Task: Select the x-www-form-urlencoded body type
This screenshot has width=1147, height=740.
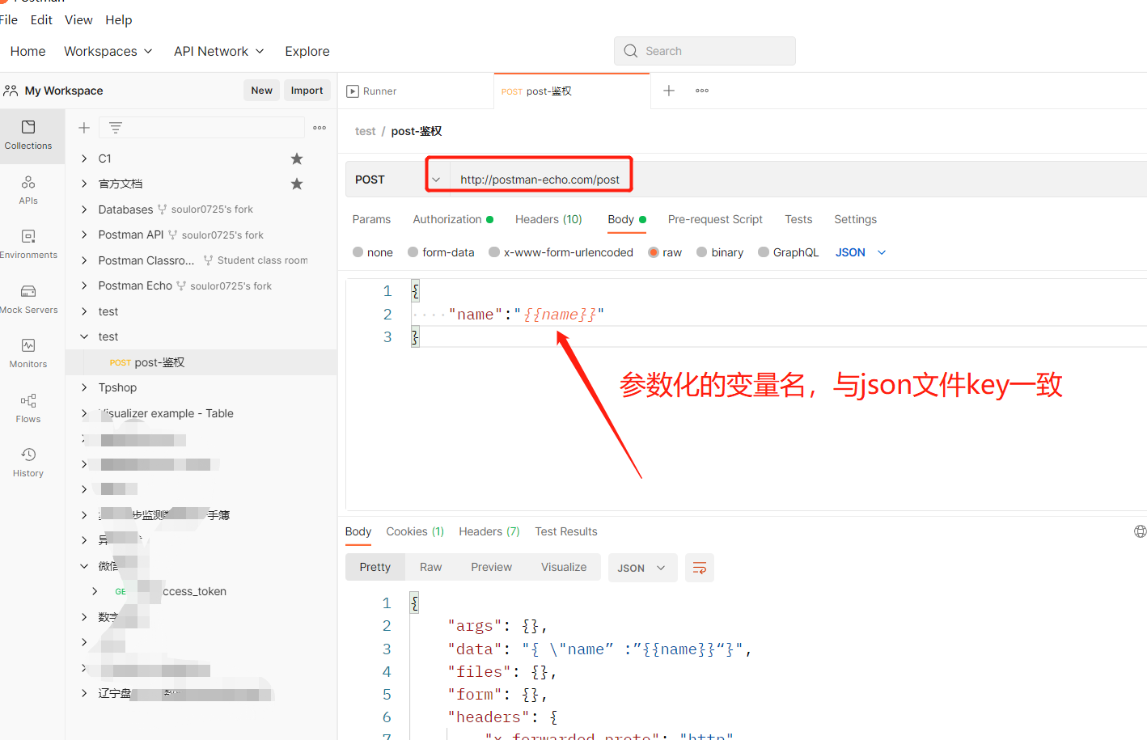Action: (x=561, y=252)
